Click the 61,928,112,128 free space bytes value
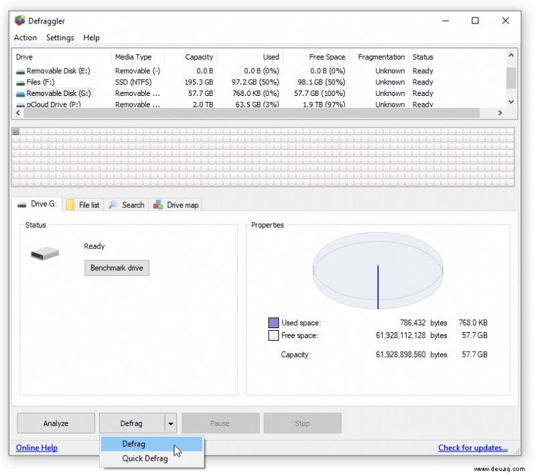The width and height of the screenshot is (536, 475). click(x=401, y=335)
